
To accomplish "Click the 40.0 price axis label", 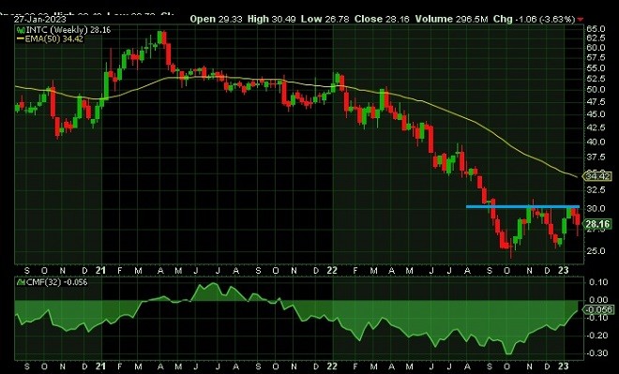I will (596, 142).
